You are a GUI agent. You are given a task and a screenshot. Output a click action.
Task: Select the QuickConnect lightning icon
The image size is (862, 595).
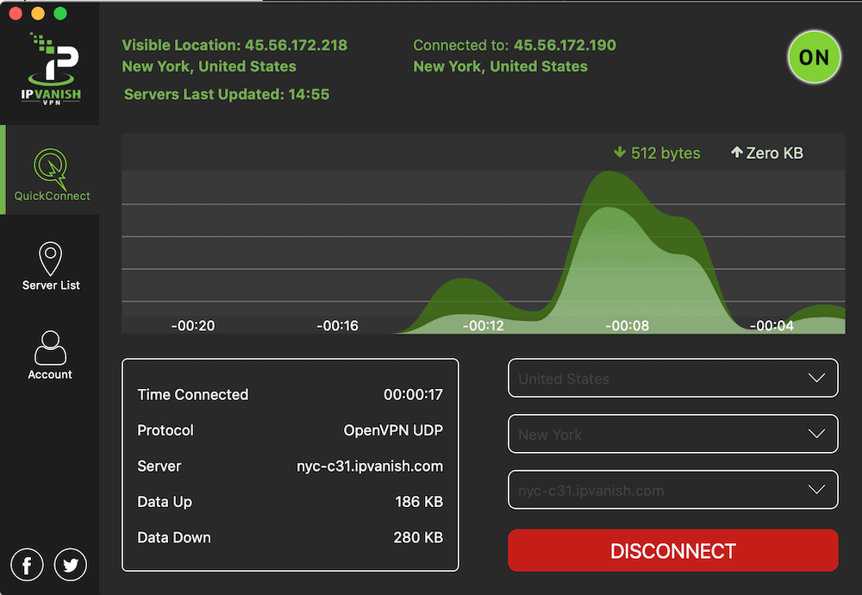pyautogui.click(x=50, y=167)
